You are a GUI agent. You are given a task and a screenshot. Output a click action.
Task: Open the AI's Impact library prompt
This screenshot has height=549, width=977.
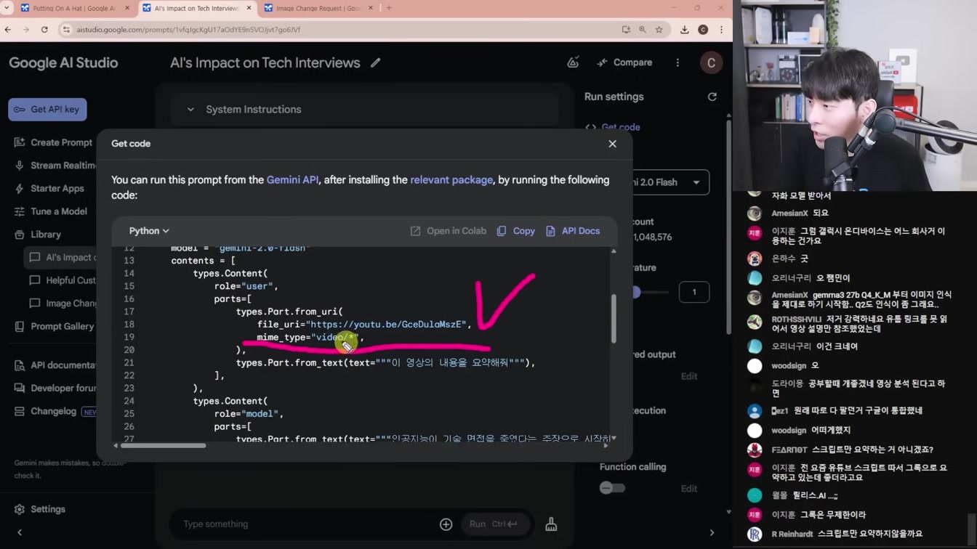tap(62, 257)
